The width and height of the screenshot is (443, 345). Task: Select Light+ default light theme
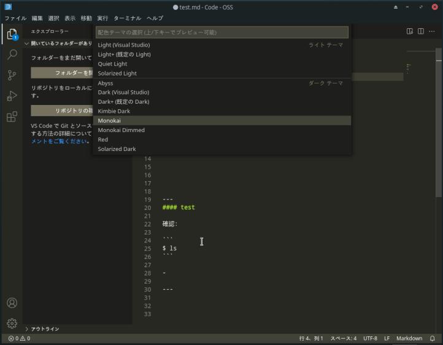(x=221, y=55)
